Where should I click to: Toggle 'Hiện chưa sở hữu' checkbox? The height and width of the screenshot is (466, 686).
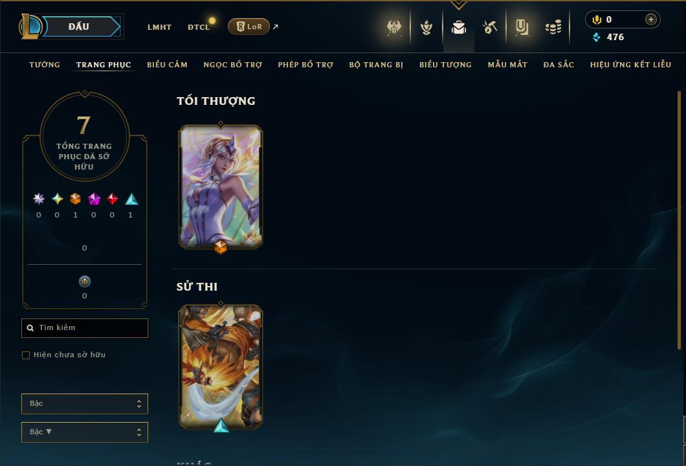(x=26, y=355)
